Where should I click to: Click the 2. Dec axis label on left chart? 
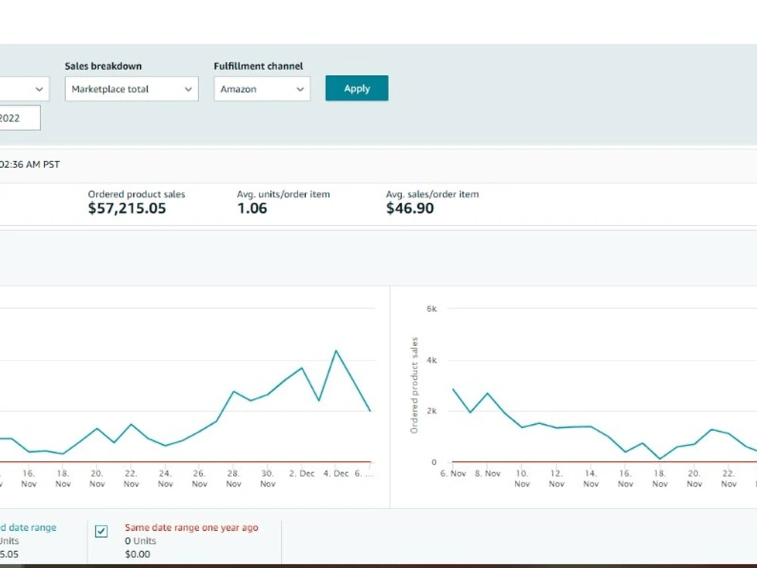(x=302, y=473)
